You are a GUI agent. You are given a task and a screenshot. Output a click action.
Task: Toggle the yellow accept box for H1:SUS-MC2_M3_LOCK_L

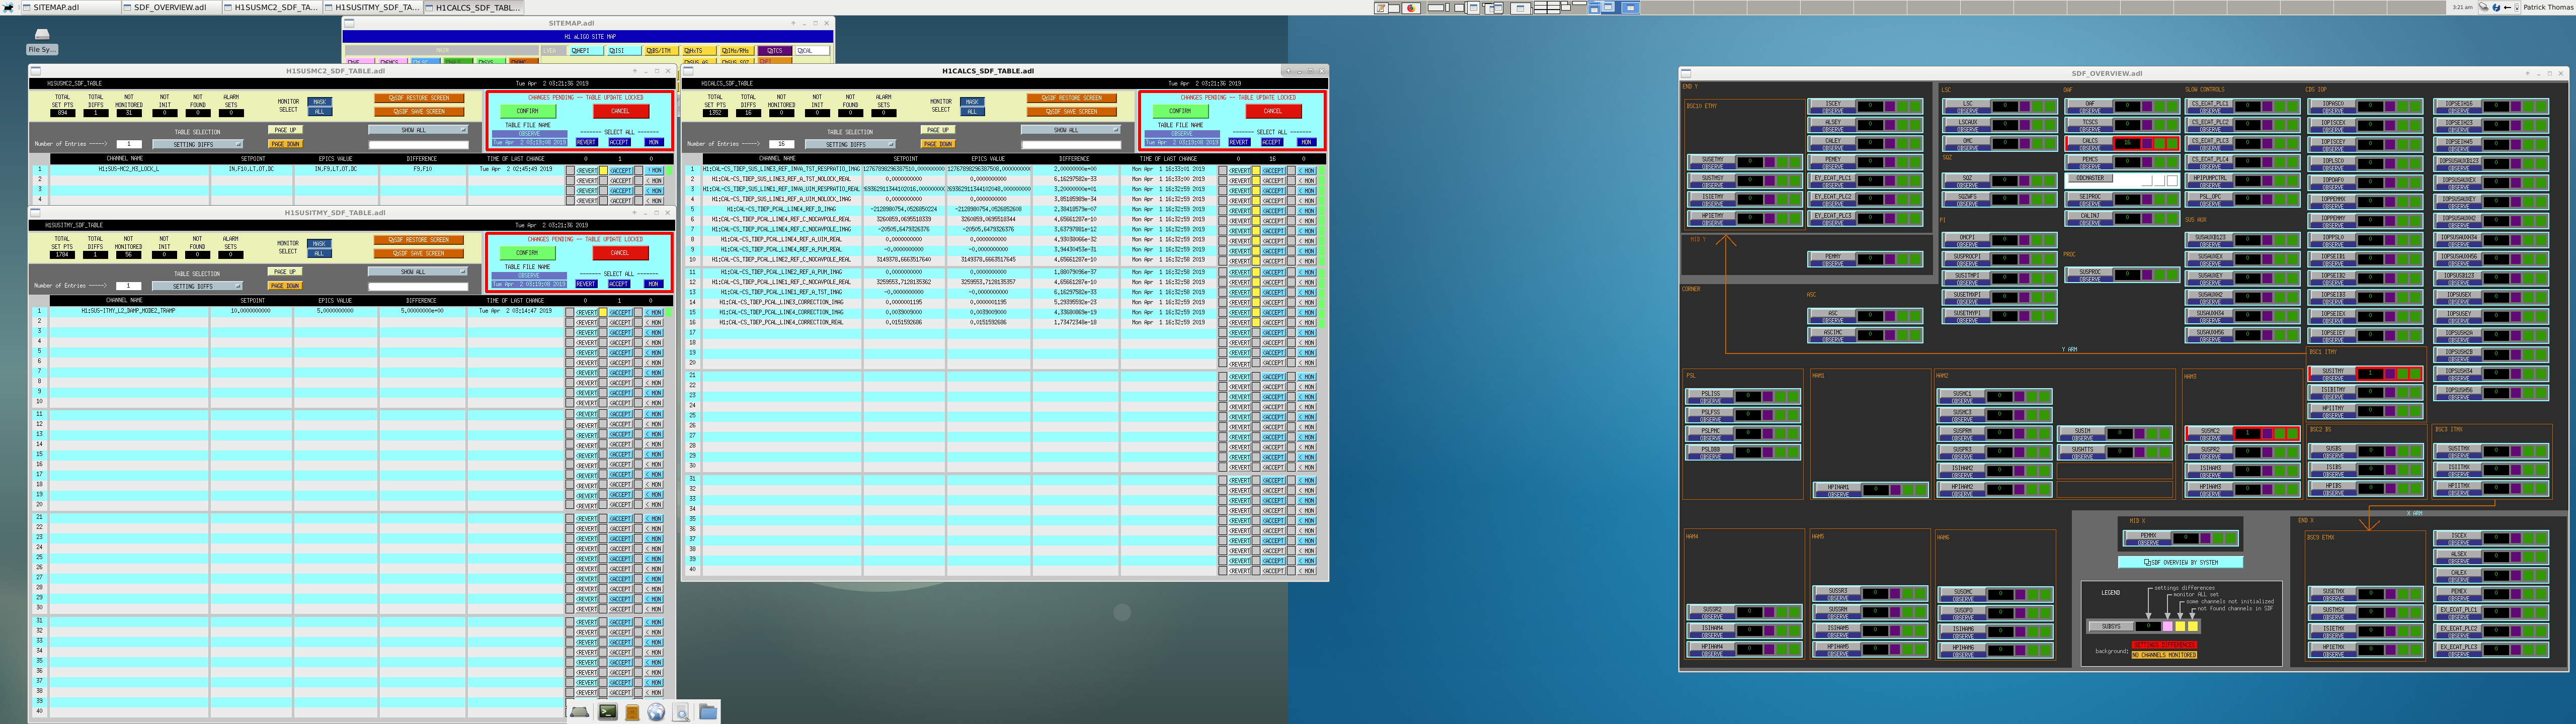pyautogui.click(x=603, y=171)
